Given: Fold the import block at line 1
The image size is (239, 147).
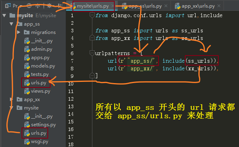Looking at the screenshot, I should click(x=92, y=15).
